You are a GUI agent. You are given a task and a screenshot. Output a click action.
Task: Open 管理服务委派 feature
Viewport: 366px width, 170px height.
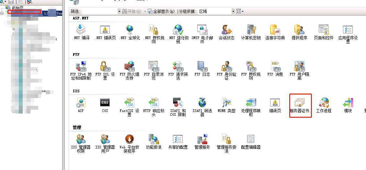point(226,144)
